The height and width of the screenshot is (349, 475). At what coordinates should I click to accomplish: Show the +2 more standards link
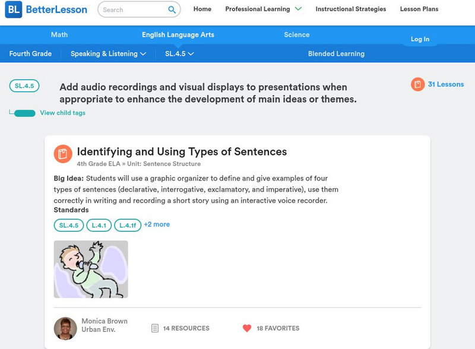pyautogui.click(x=157, y=224)
